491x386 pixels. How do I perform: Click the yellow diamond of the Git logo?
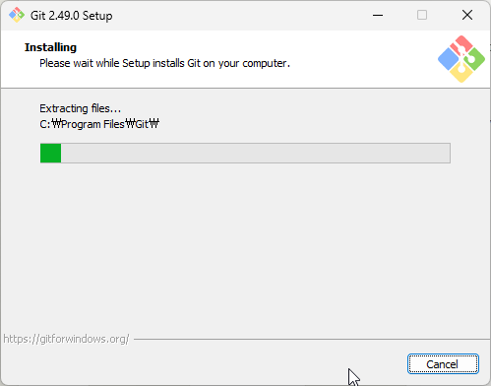tap(461, 73)
